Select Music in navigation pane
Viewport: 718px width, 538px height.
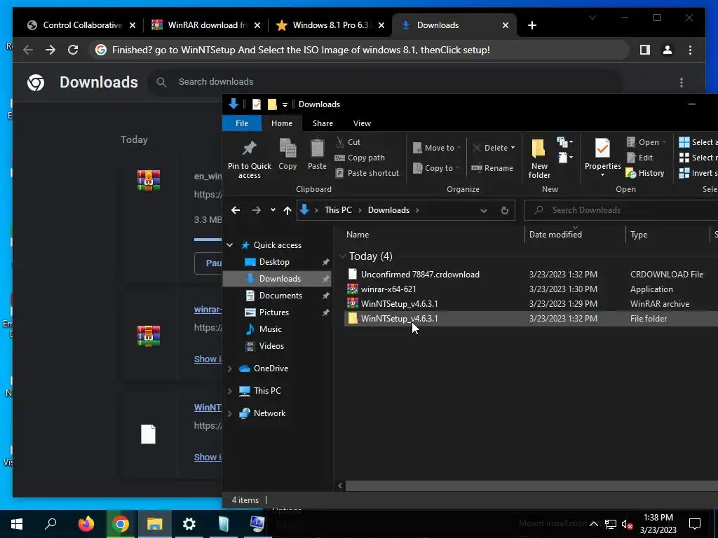[x=270, y=329]
